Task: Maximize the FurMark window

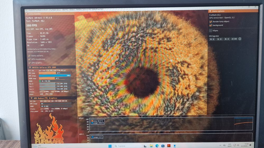Action: 249,7
